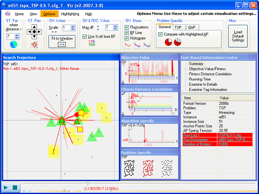Stop playback with the stop button
This screenshot has height=194, width=259.
coord(15,188)
